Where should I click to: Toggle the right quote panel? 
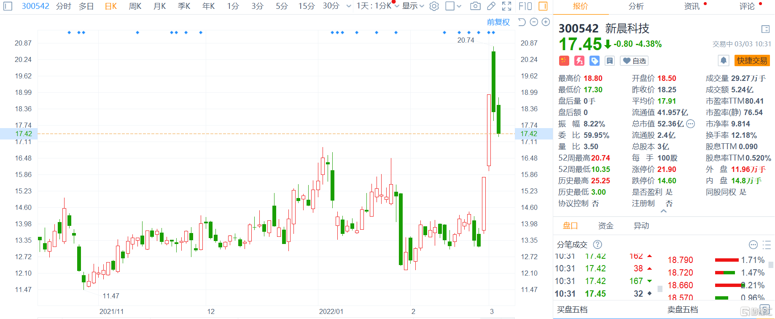[x=543, y=6]
